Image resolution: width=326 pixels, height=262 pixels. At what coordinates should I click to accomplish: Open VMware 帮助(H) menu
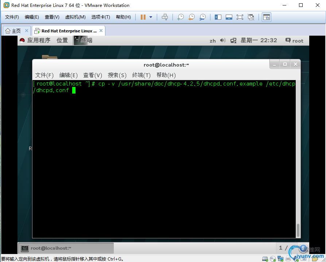pyautogui.click(x=123, y=17)
